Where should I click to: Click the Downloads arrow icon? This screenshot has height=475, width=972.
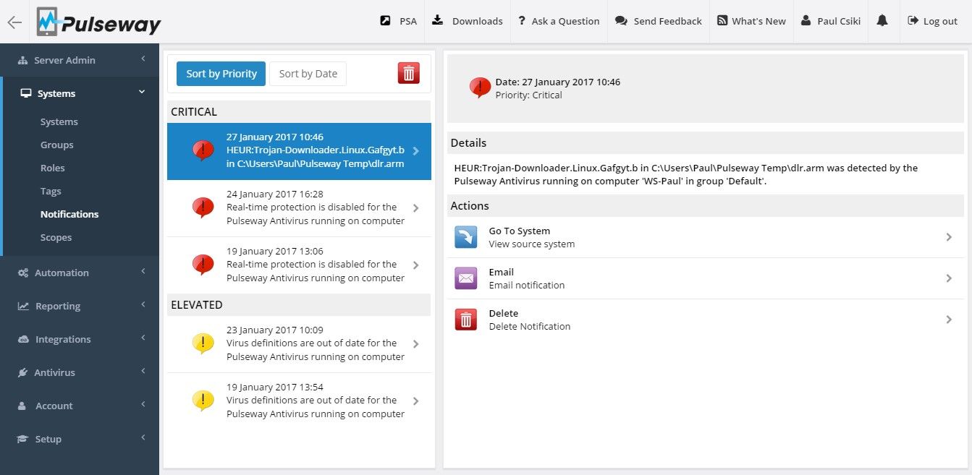437,21
